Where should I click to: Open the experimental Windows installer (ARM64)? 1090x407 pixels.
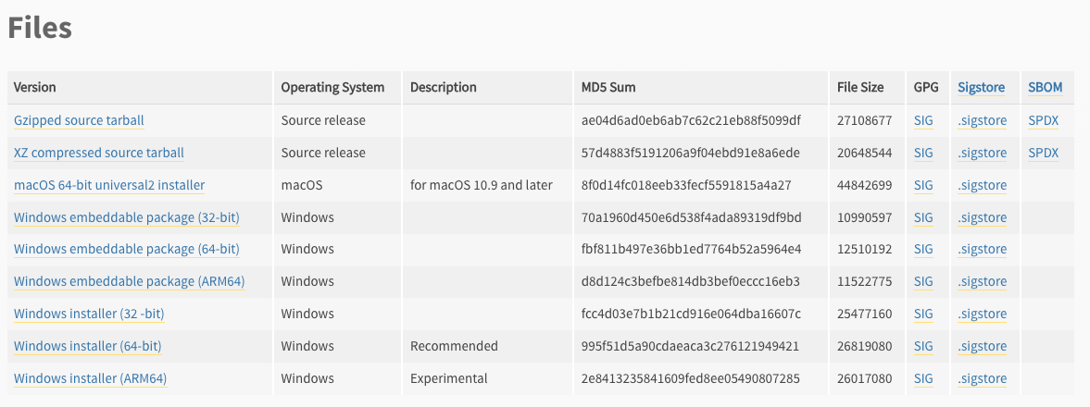coord(91,378)
